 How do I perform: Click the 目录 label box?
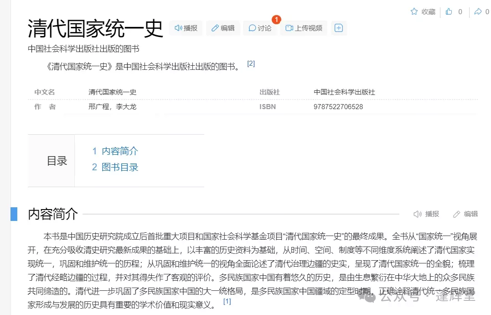click(x=52, y=161)
